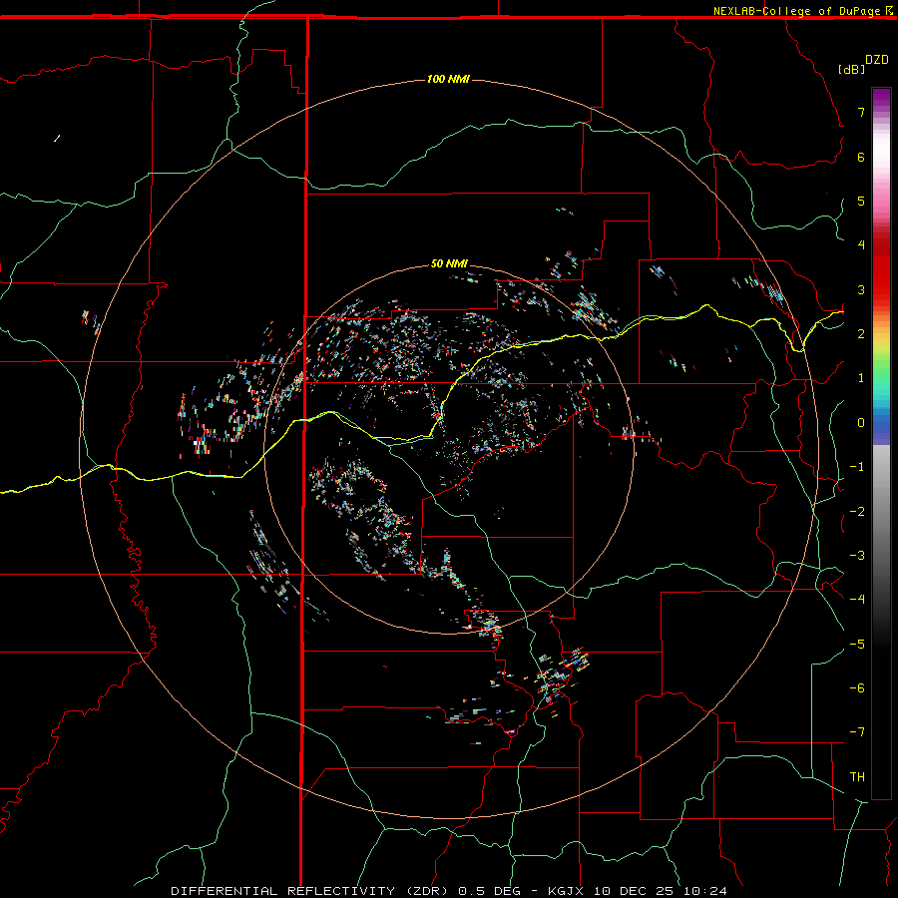Viewport: 898px width, 898px height.
Task: Click the -5 value on the color scale
Action: [857, 645]
